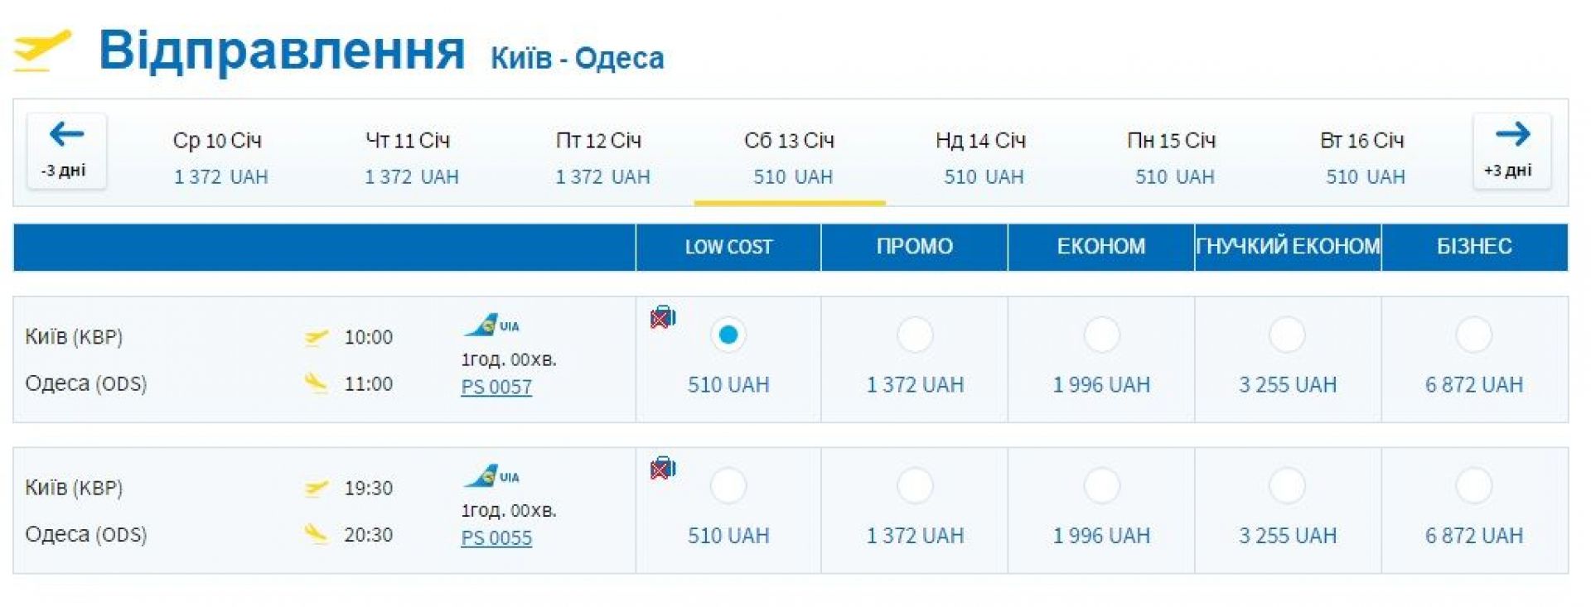Open flight number PS 0055 link
1591x607 pixels.
pos(496,538)
